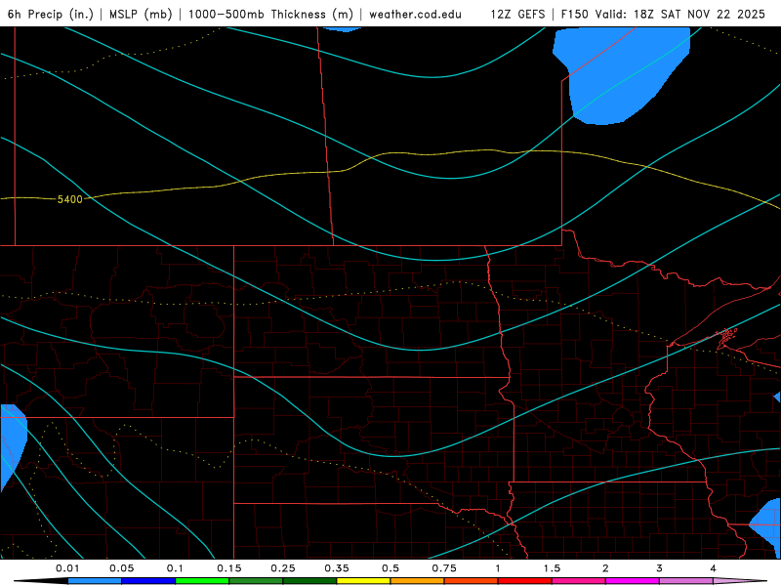Select the hot pink 1.5 legend swatch

point(579,581)
